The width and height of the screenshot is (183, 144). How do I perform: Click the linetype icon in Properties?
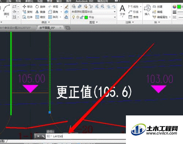(x=175, y=17)
